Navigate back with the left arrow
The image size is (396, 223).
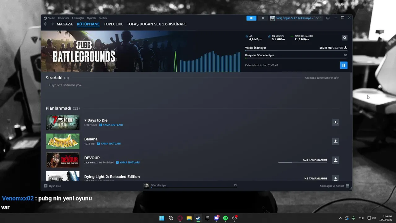[45, 24]
